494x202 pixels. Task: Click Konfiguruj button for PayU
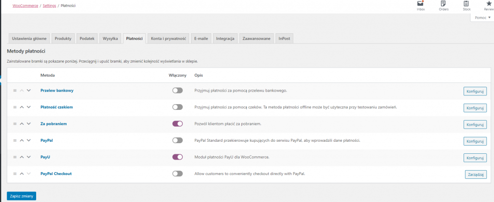475,158
